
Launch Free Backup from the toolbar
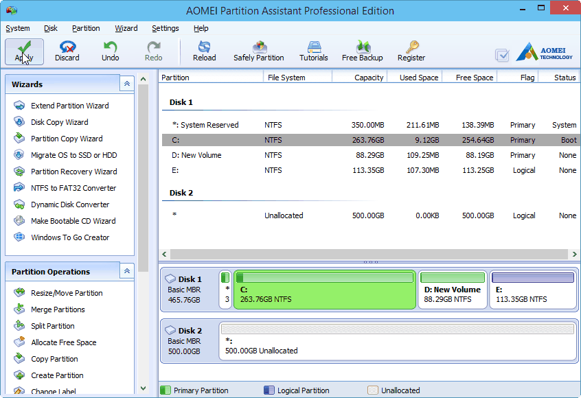click(362, 51)
